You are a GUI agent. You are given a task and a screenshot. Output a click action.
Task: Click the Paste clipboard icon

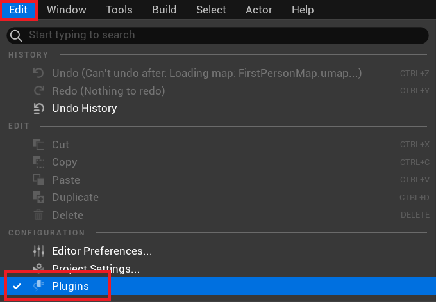click(38, 180)
